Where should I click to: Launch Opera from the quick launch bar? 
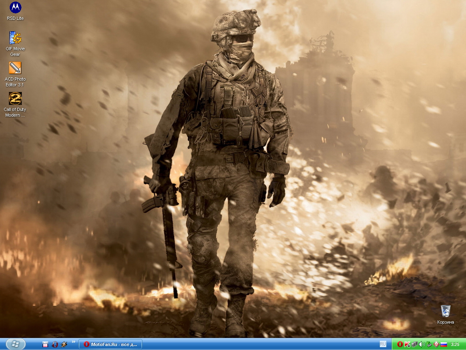pos(55,344)
